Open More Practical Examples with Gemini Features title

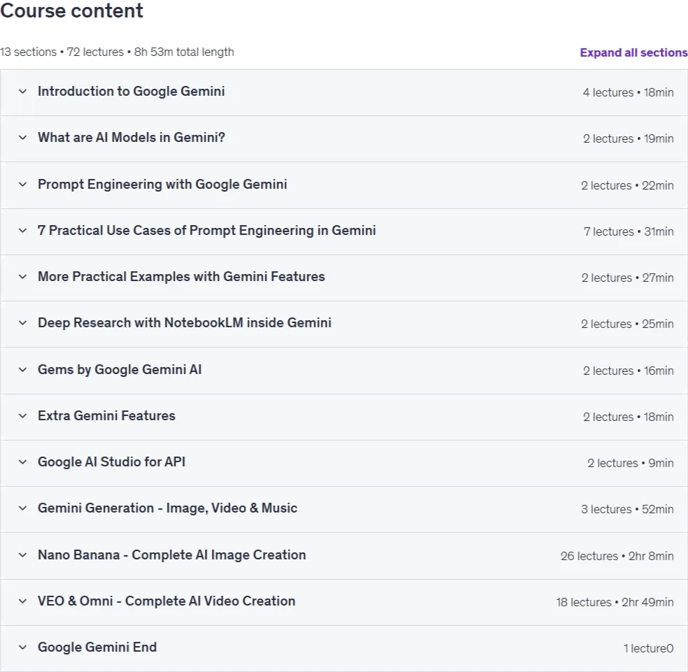181,276
